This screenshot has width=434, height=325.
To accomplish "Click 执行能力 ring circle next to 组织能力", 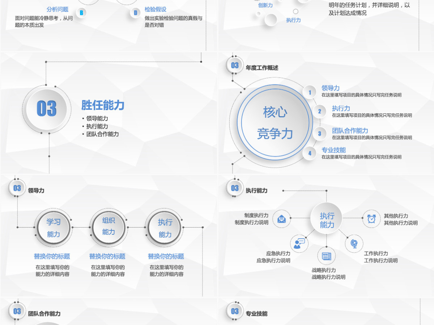I will point(165,228).
